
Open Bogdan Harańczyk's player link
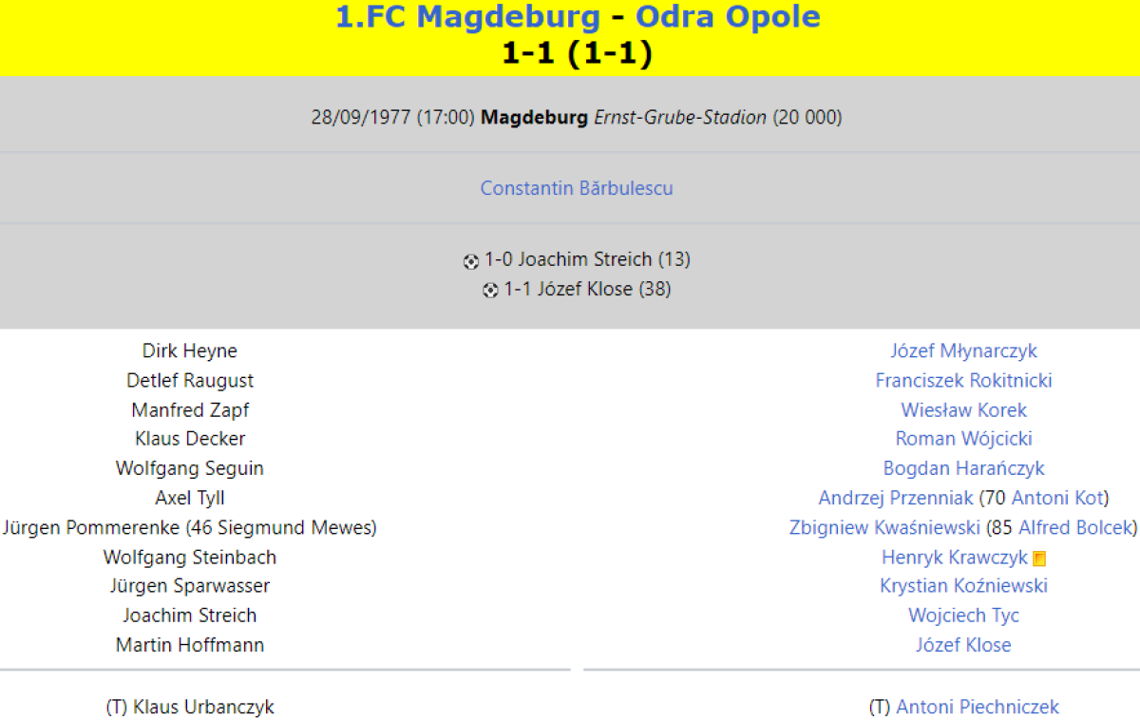pyautogui.click(x=963, y=468)
